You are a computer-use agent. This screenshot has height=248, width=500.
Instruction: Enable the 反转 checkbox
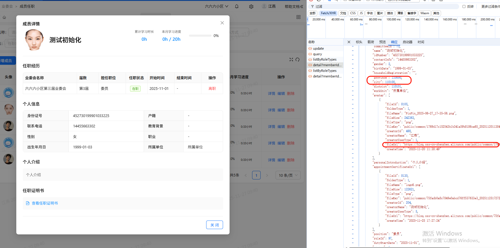[x=464, y=7]
